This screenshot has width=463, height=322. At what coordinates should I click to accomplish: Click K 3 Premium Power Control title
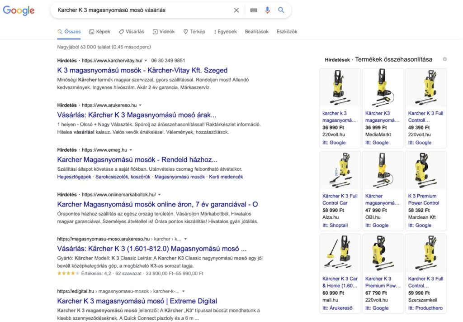pos(423,200)
